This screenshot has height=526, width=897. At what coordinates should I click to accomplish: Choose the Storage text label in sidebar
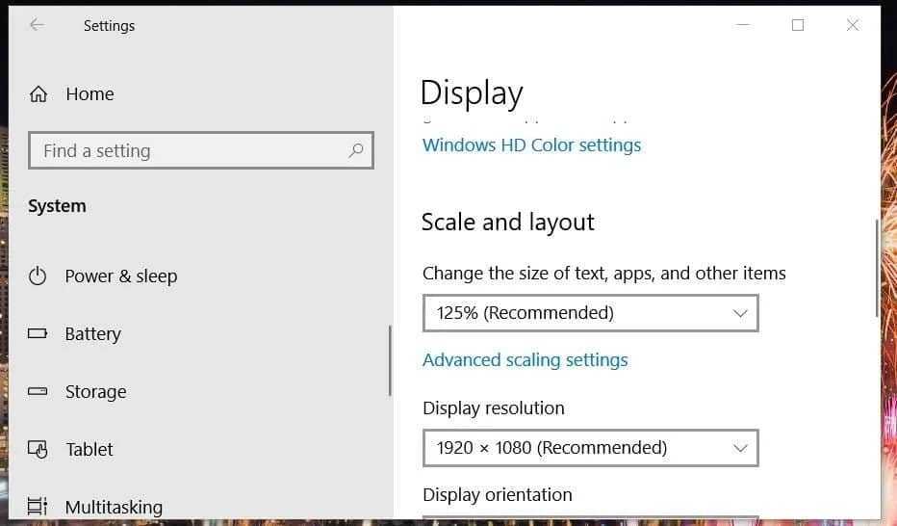pos(95,392)
